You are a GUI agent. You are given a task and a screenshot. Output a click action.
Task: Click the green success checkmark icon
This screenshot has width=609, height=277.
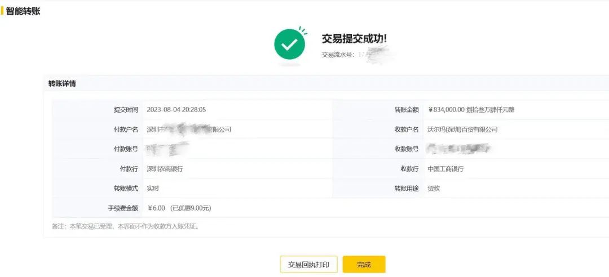point(289,44)
